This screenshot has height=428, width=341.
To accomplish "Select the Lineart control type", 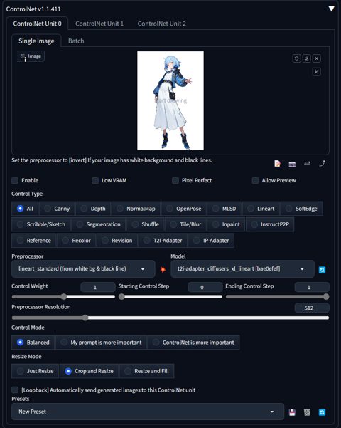I will click(261, 209).
